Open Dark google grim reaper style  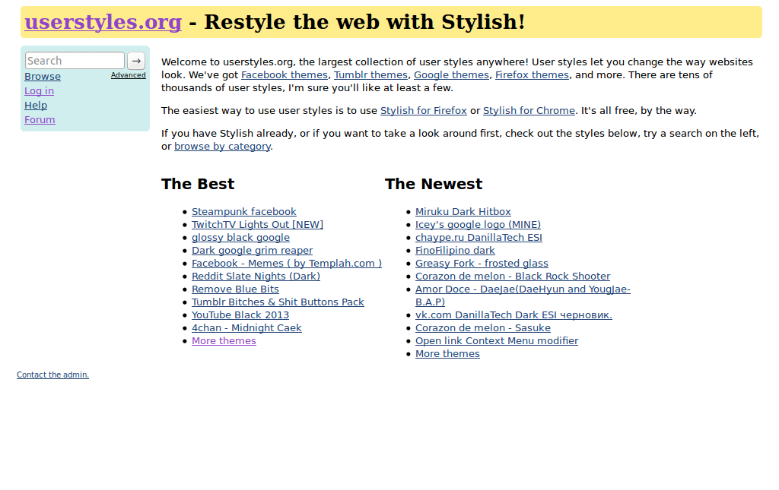[x=253, y=251]
